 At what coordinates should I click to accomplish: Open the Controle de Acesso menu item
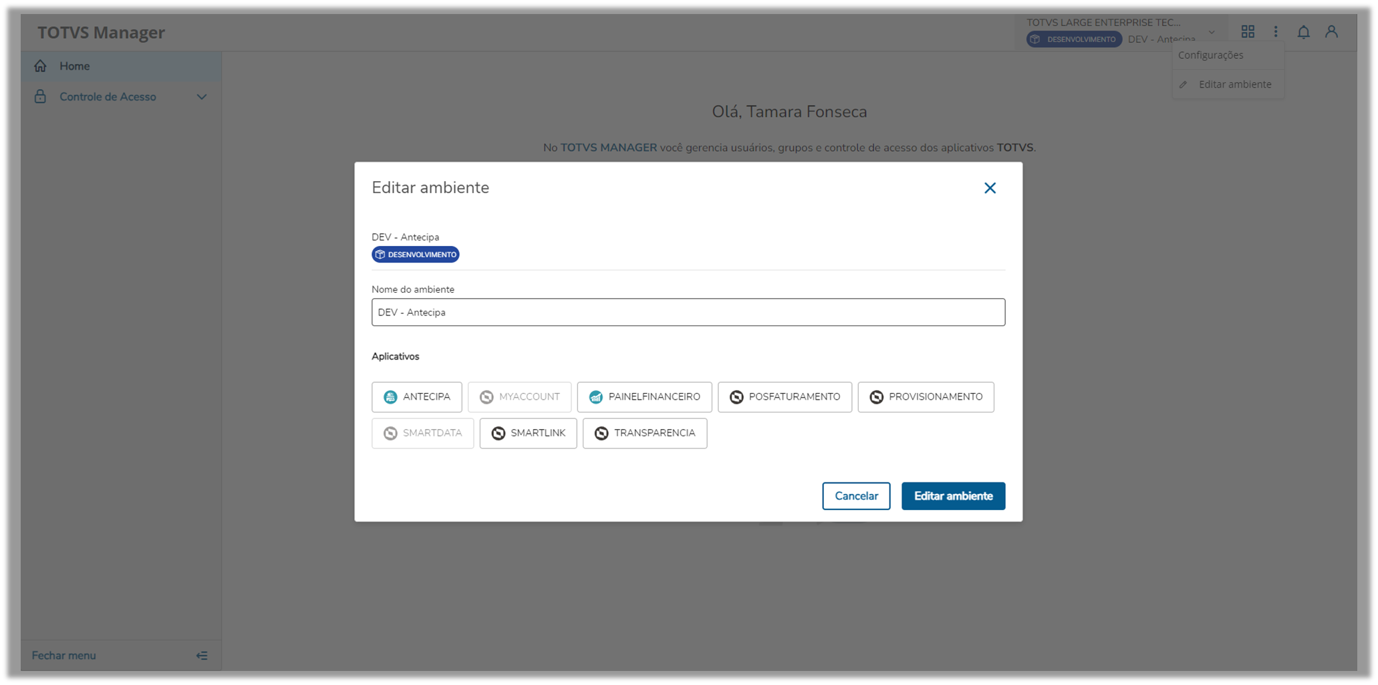(121, 97)
